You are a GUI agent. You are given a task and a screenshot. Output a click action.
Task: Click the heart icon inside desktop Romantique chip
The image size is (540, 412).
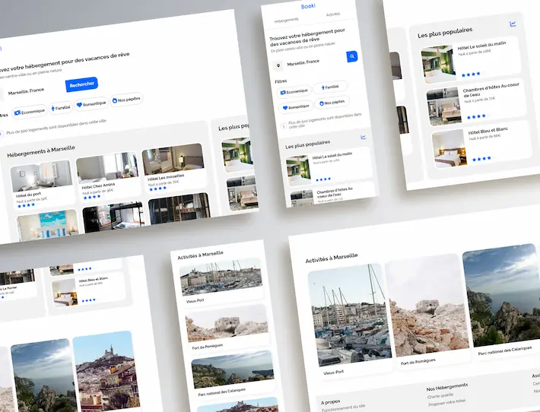click(x=79, y=105)
